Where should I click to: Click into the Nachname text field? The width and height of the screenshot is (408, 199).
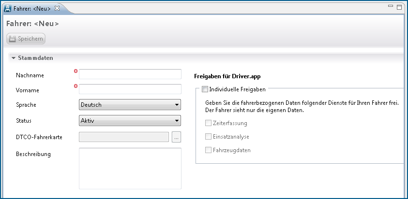pos(130,74)
